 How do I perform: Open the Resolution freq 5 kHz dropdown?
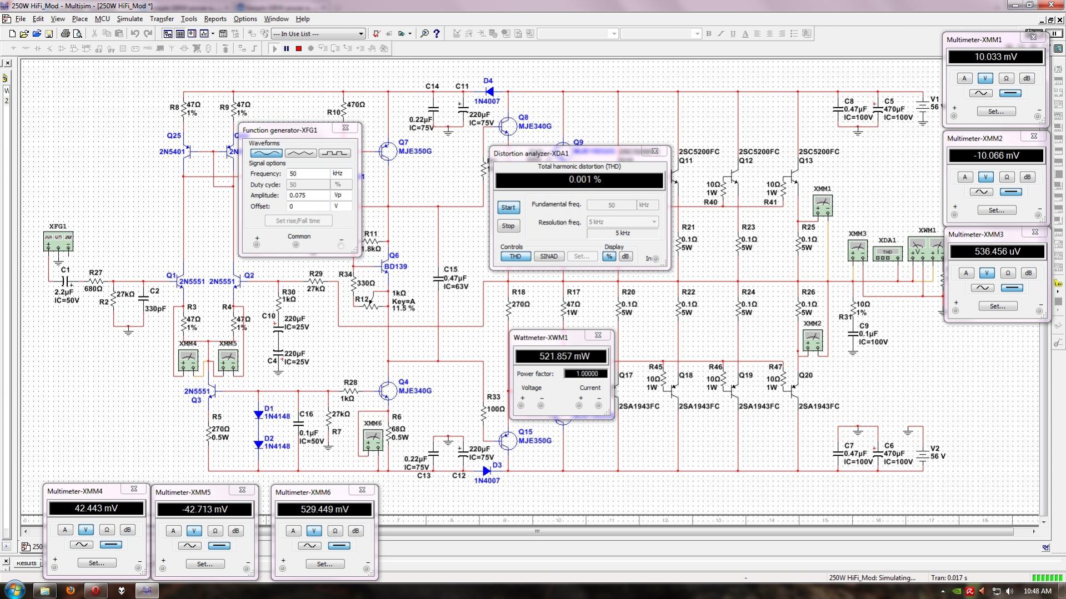[x=623, y=222]
